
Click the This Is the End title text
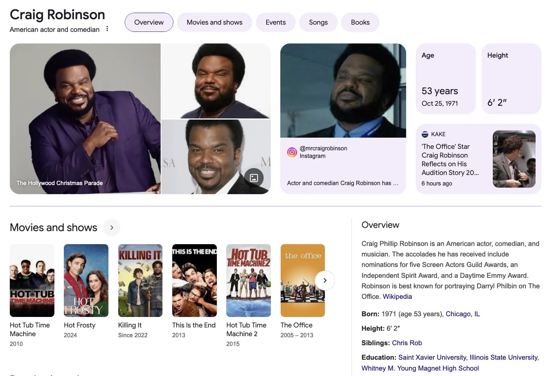pos(194,325)
